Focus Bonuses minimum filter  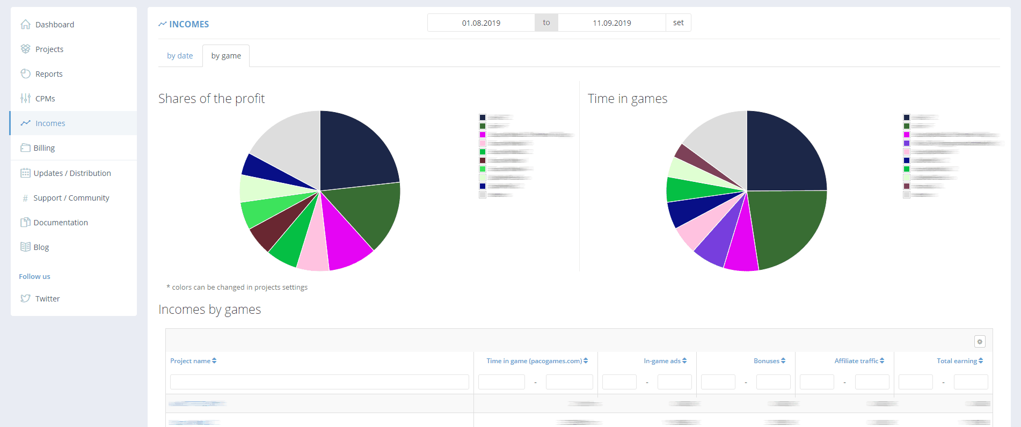(x=718, y=382)
